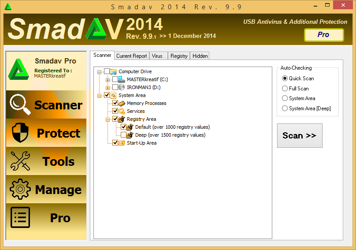Click the yellow Pro button in the header
Image resolution: width=356 pixels, height=250 pixels.
[324, 35]
